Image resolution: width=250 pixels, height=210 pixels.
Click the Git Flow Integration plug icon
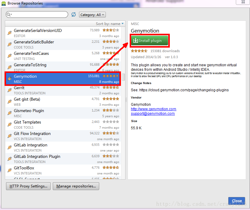10,136
